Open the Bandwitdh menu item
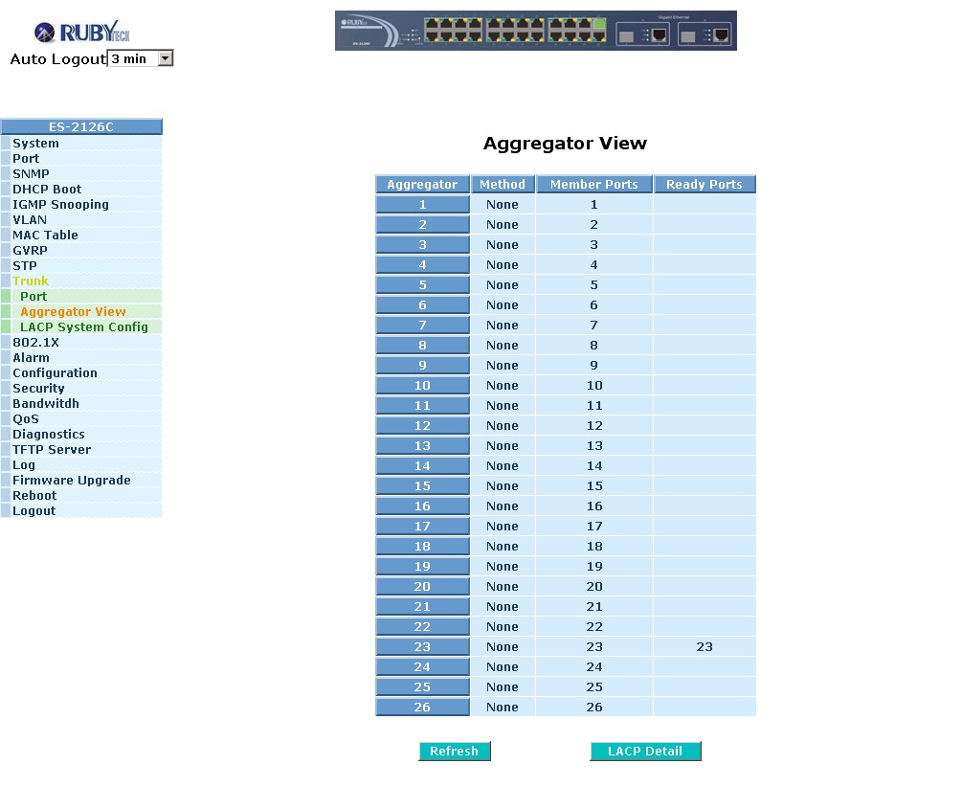 pyautogui.click(x=45, y=404)
